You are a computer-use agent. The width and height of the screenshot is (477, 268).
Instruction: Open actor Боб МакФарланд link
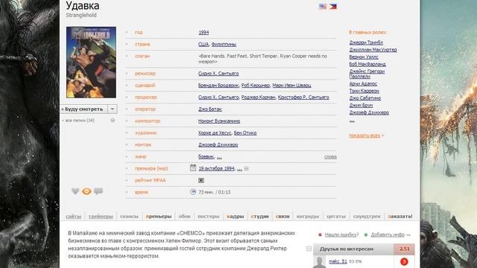point(367,64)
